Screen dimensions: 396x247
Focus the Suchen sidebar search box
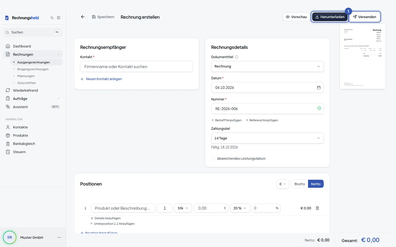[x=33, y=32]
